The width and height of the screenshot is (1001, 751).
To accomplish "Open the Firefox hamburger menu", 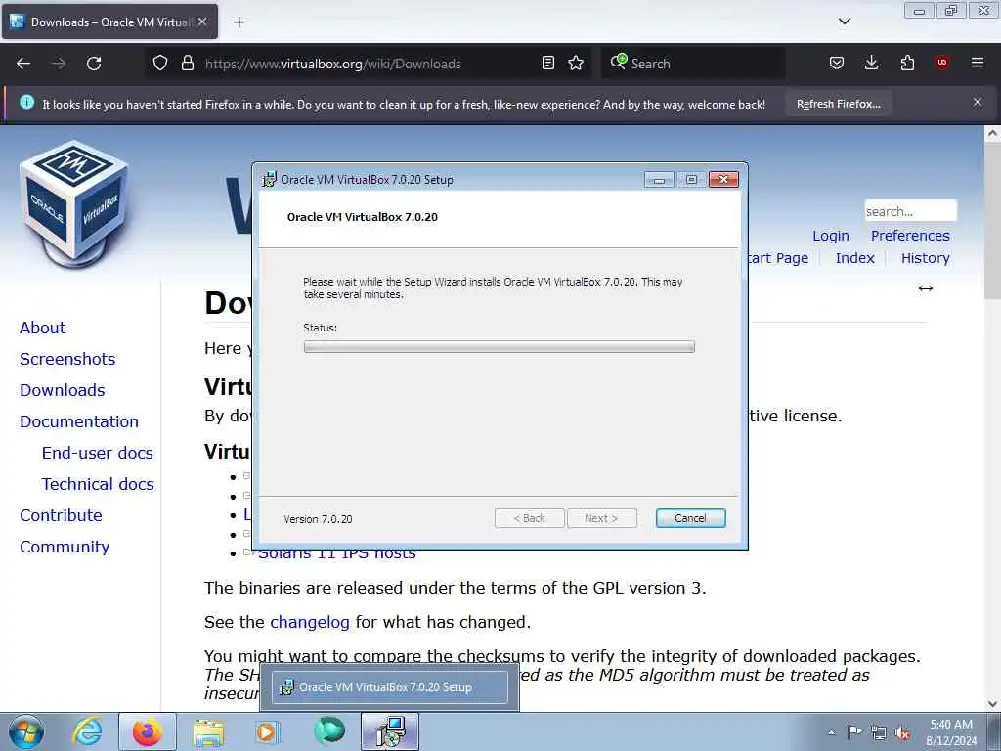I will (x=978, y=63).
